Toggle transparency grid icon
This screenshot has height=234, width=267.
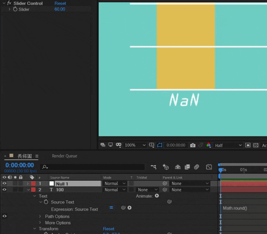[x=256, y=145]
